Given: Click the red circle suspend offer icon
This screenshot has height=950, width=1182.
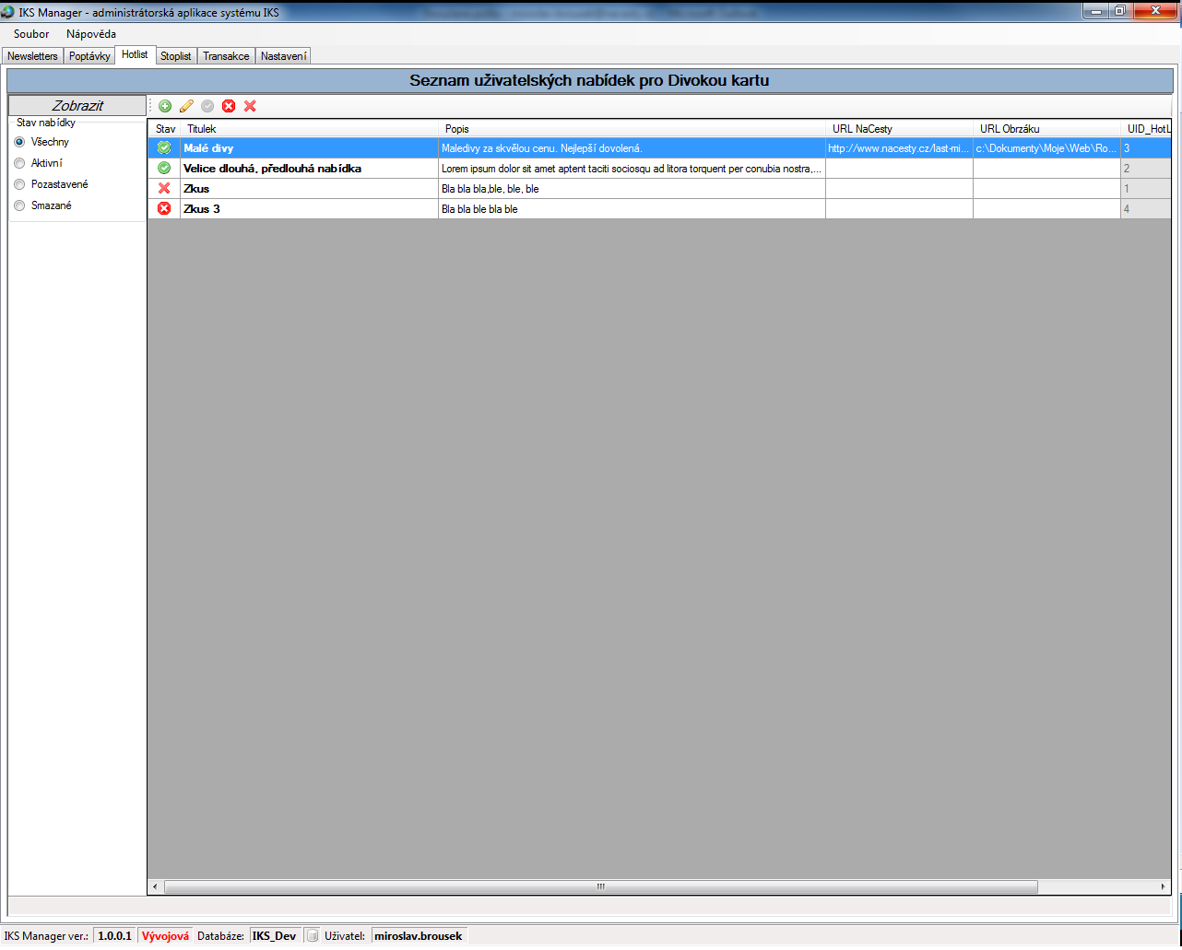Looking at the screenshot, I should (x=229, y=106).
